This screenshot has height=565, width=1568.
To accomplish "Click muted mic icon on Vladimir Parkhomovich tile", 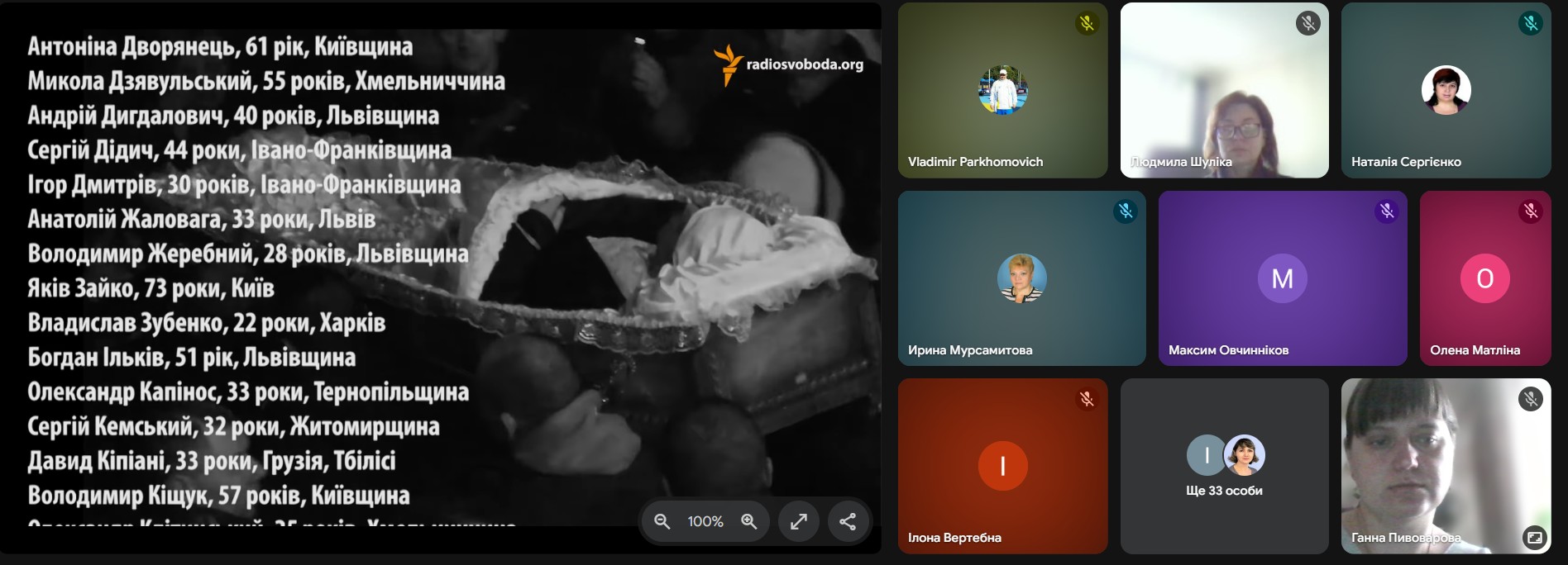I will click(1087, 23).
